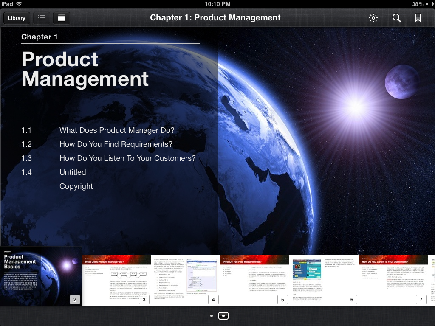Select page 2 chapter cover thumbnail

click(x=40, y=276)
